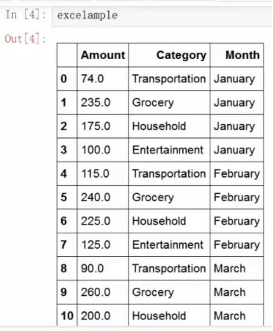Select the 235.0 amount value

tap(96, 102)
